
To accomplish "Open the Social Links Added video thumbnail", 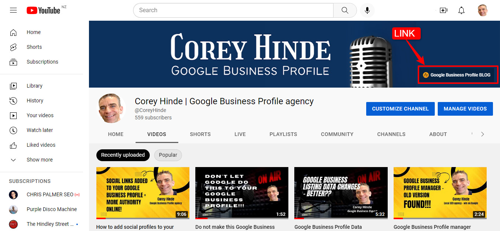I will click(x=143, y=193).
